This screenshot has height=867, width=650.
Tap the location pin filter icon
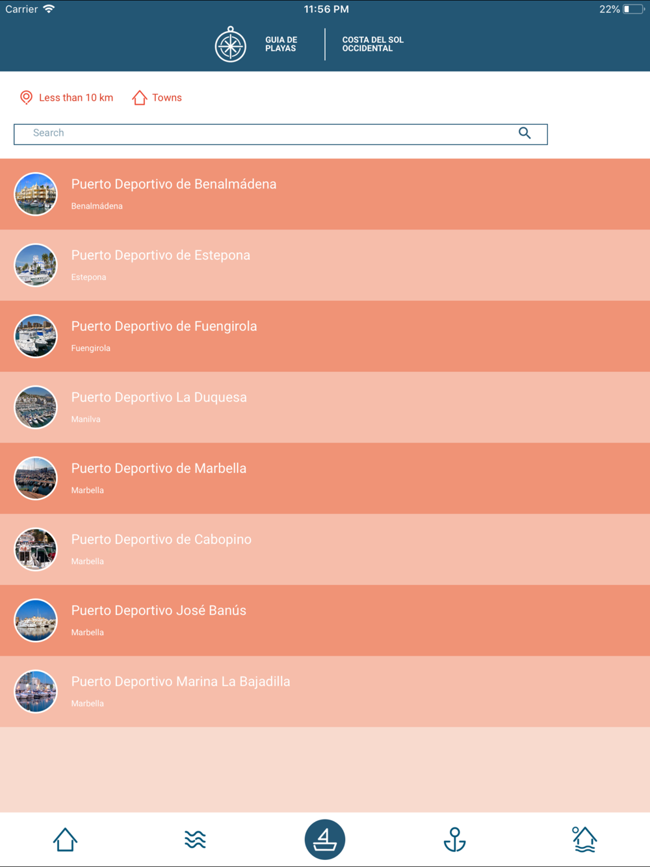click(x=26, y=97)
